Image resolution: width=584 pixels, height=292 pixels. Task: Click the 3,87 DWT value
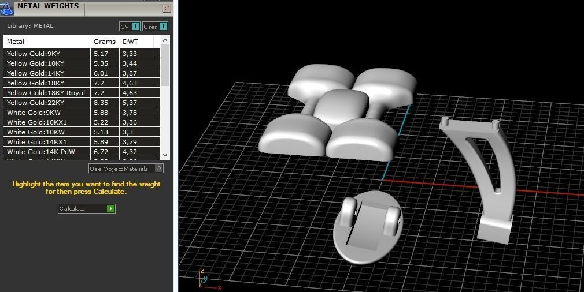pos(130,73)
